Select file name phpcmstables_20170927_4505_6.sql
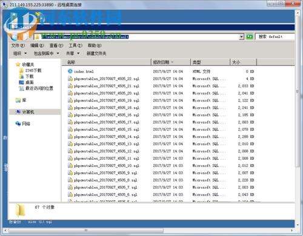The width and height of the screenshot is (303, 236). (105, 195)
